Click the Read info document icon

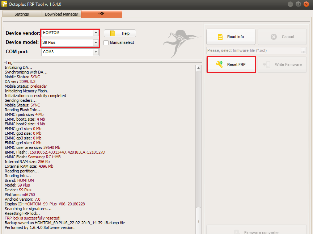pyautogui.click(x=220, y=37)
